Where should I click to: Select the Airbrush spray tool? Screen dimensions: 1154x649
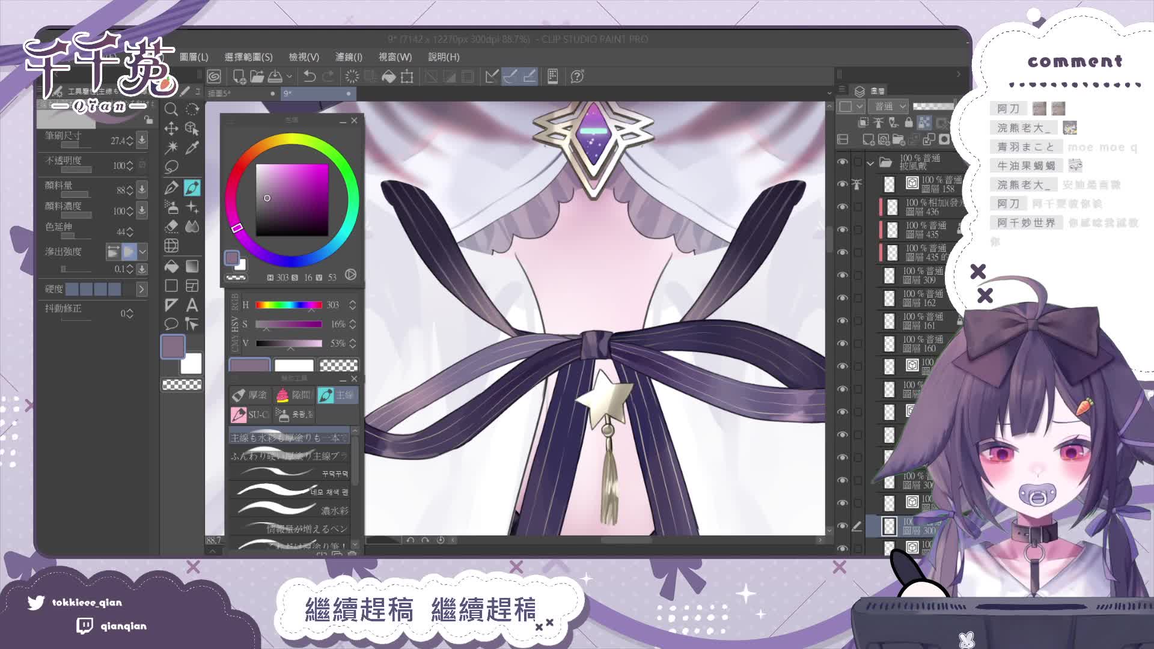(171, 207)
